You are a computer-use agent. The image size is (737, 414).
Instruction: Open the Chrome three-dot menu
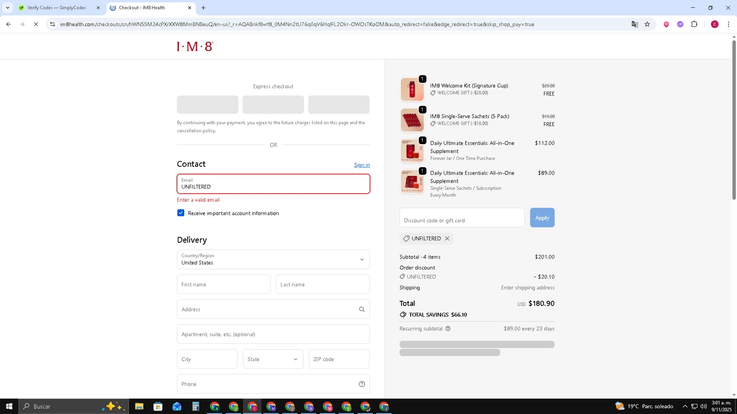(728, 24)
